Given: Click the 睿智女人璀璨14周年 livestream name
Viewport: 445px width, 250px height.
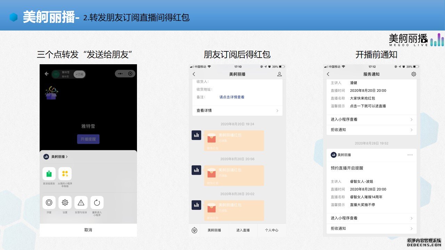Looking at the screenshot, I should (x=366, y=197).
